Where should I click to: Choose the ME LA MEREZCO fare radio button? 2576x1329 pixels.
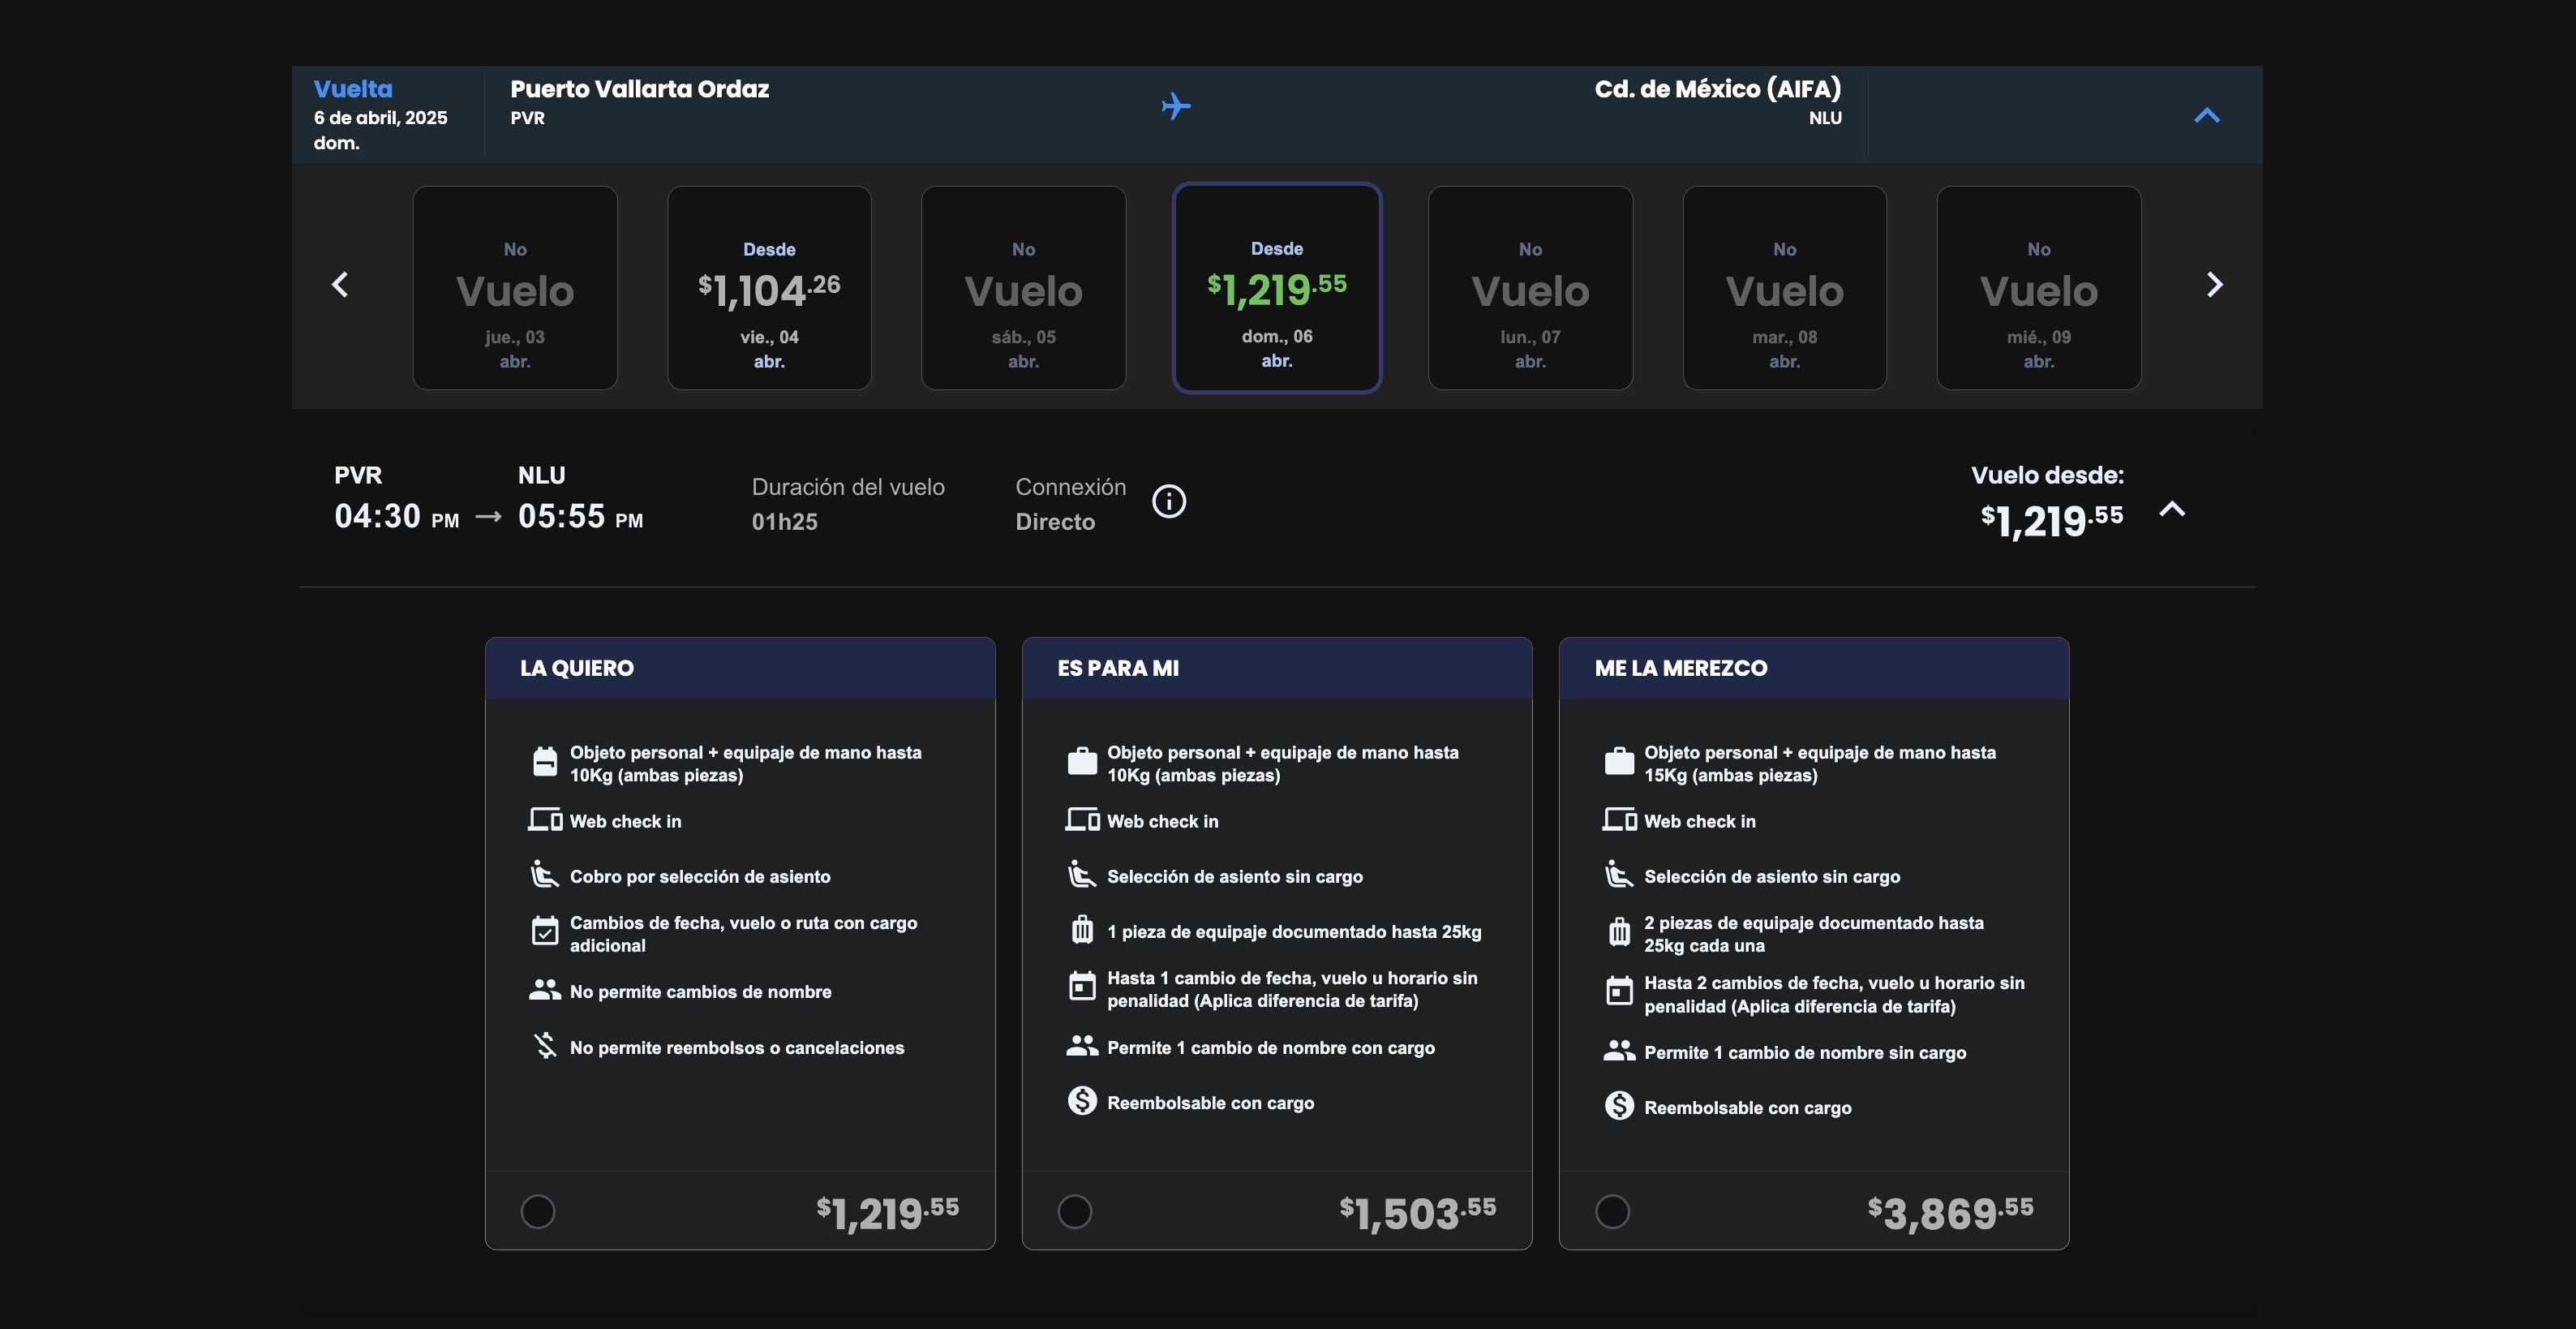(1612, 1211)
